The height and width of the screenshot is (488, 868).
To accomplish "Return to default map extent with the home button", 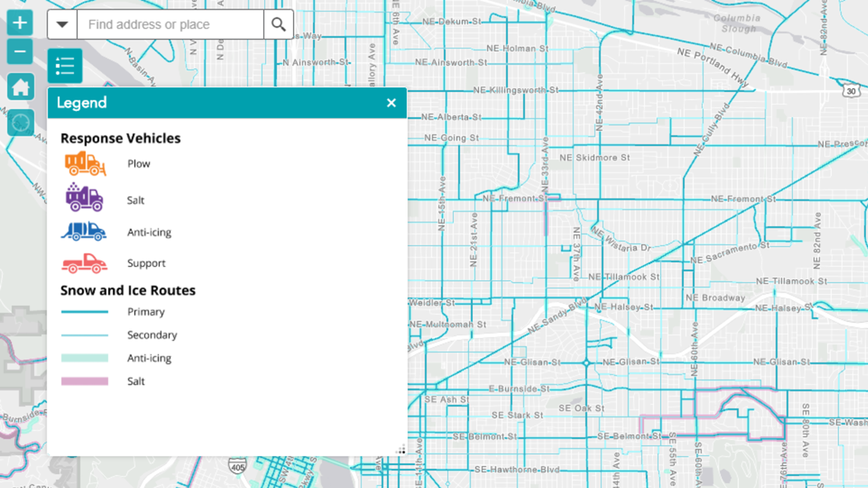I will [21, 87].
